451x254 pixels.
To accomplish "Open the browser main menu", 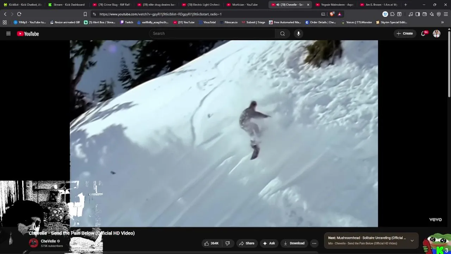I will [446, 14].
